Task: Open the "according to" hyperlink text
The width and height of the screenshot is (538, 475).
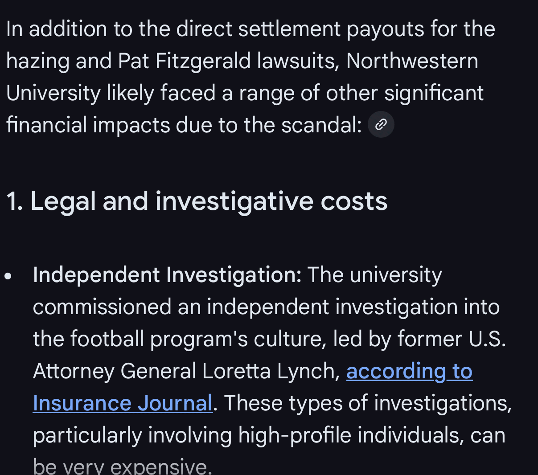Action: [409, 371]
